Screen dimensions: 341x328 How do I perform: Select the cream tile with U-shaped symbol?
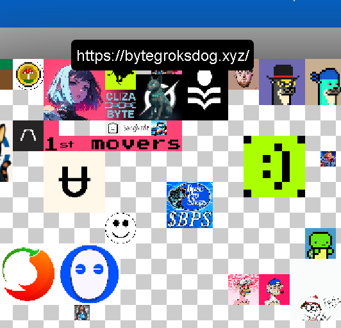pyautogui.click(x=74, y=182)
